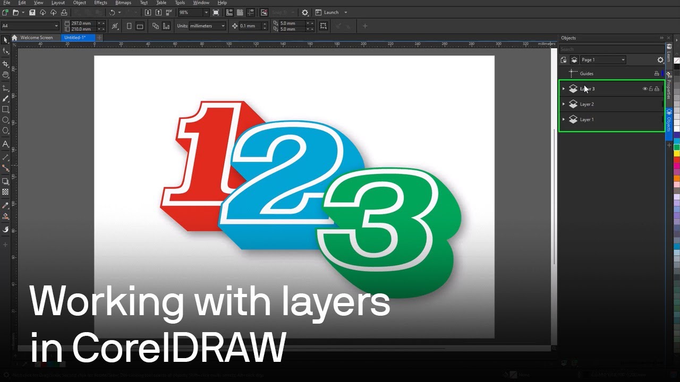Switch page to landscape orientation
The height and width of the screenshot is (382, 680).
[140, 26]
